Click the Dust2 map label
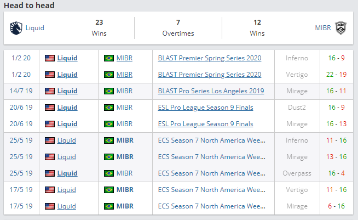The height and width of the screenshot is (220, 358). coord(297,108)
